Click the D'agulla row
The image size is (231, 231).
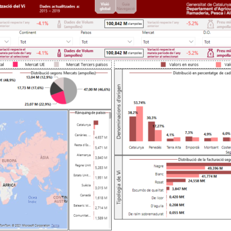(x=157, y=206)
